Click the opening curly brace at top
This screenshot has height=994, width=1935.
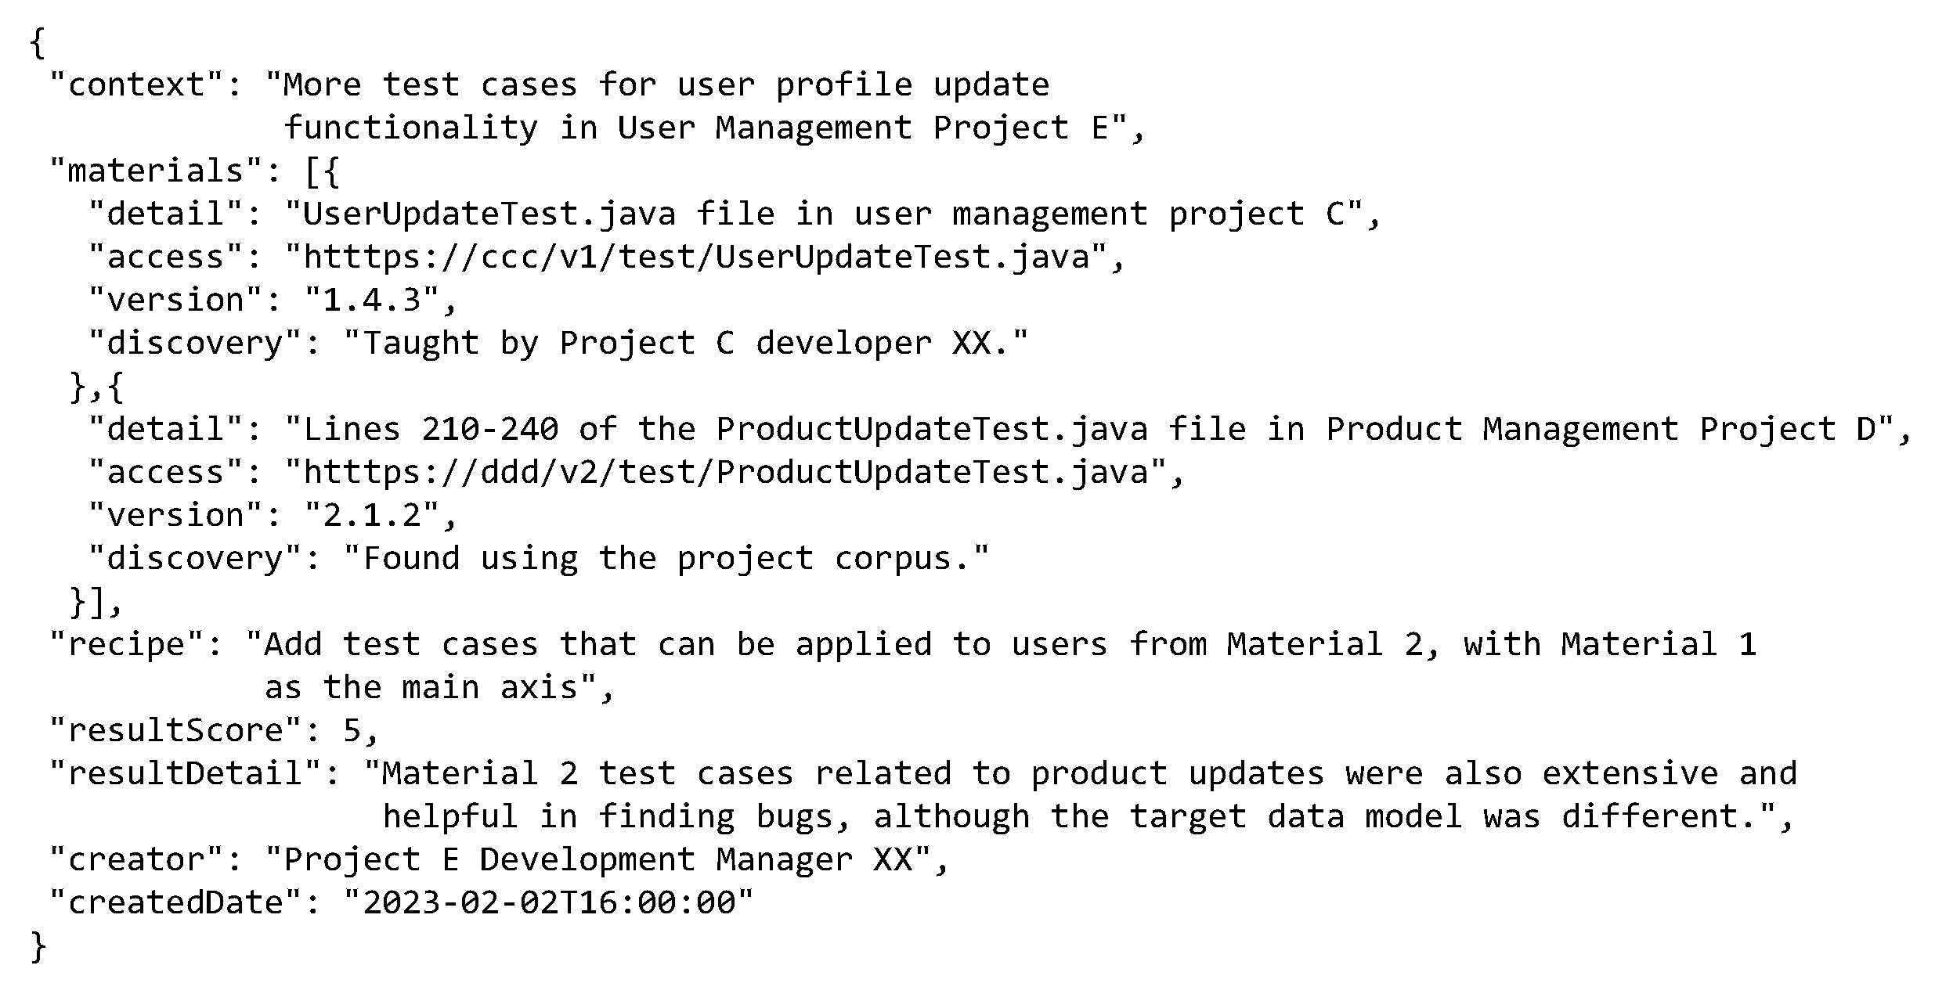point(38,42)
